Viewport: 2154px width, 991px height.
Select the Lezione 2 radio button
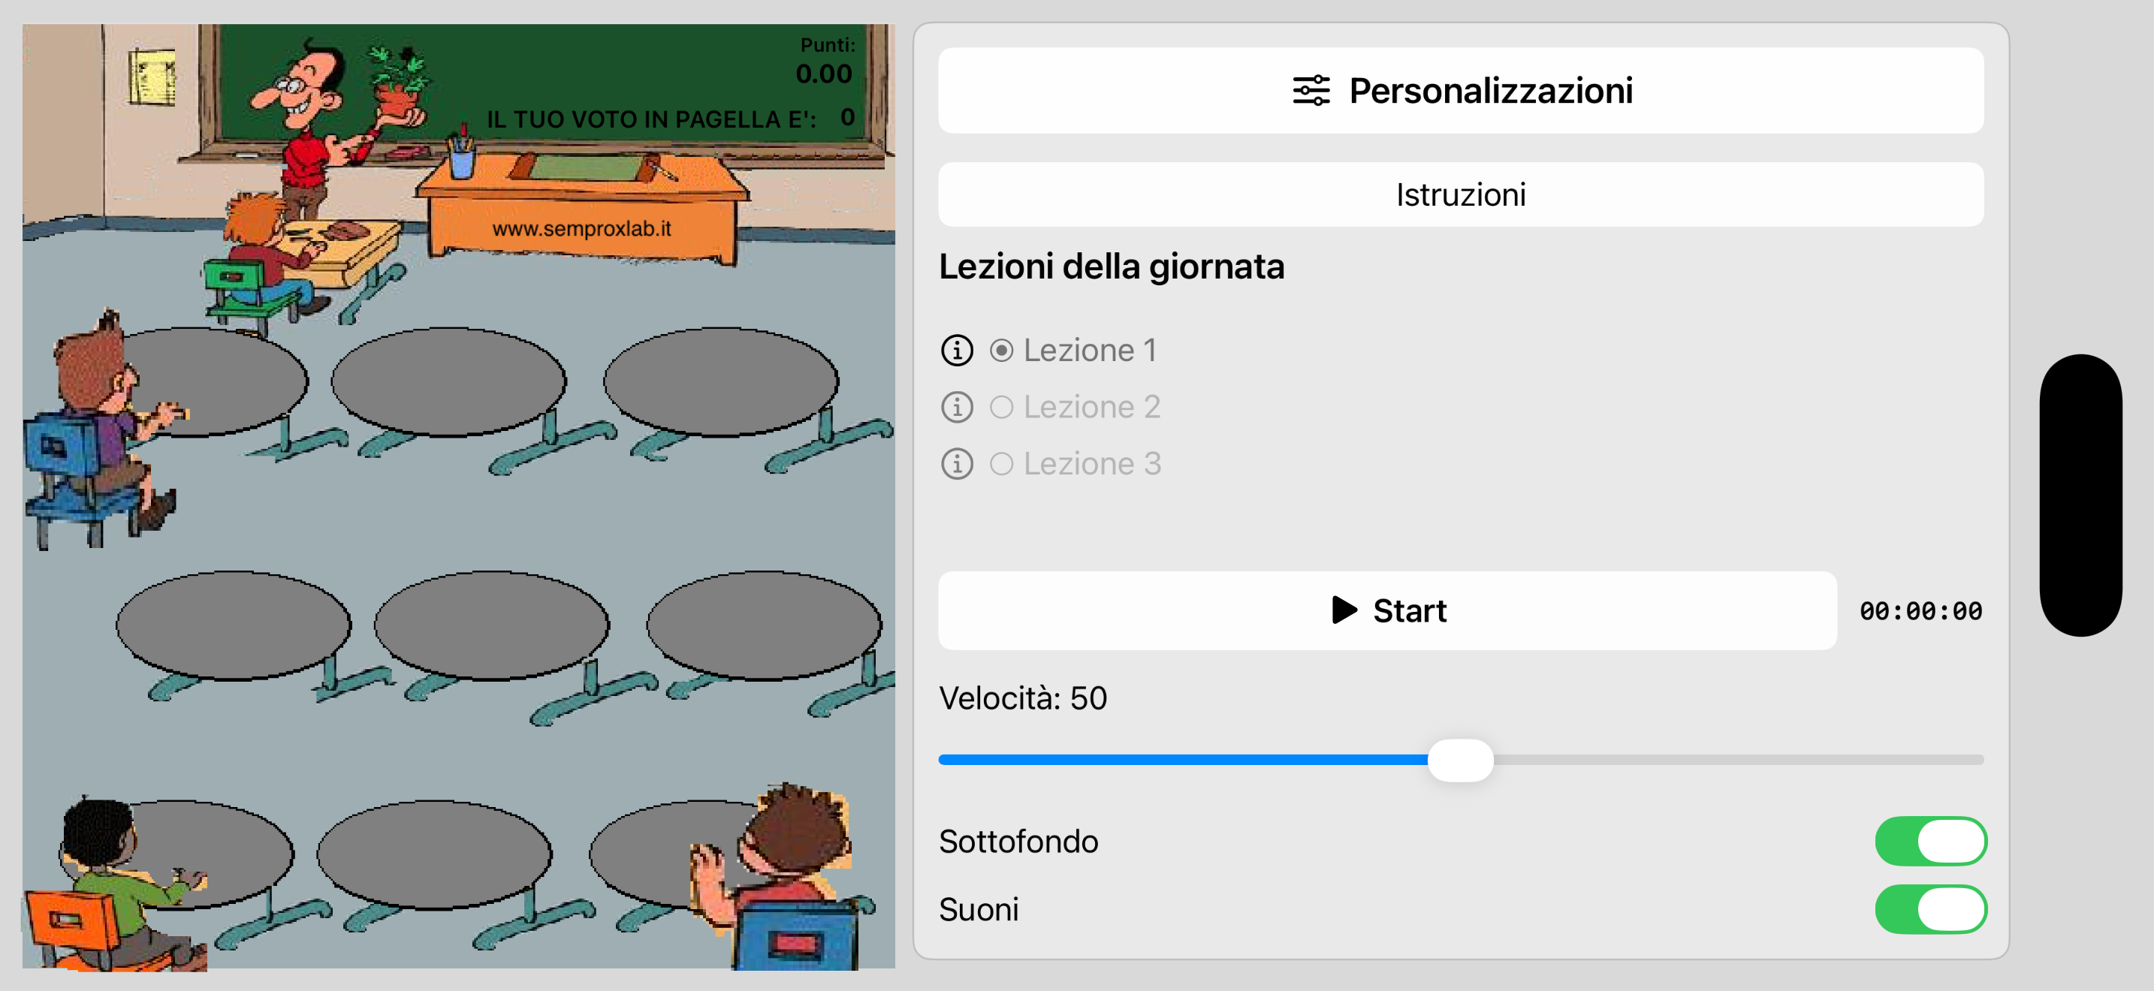(1000, 408)
